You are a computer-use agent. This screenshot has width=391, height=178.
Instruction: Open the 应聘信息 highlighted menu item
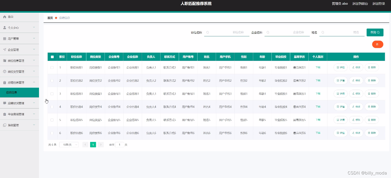(19, 92)
